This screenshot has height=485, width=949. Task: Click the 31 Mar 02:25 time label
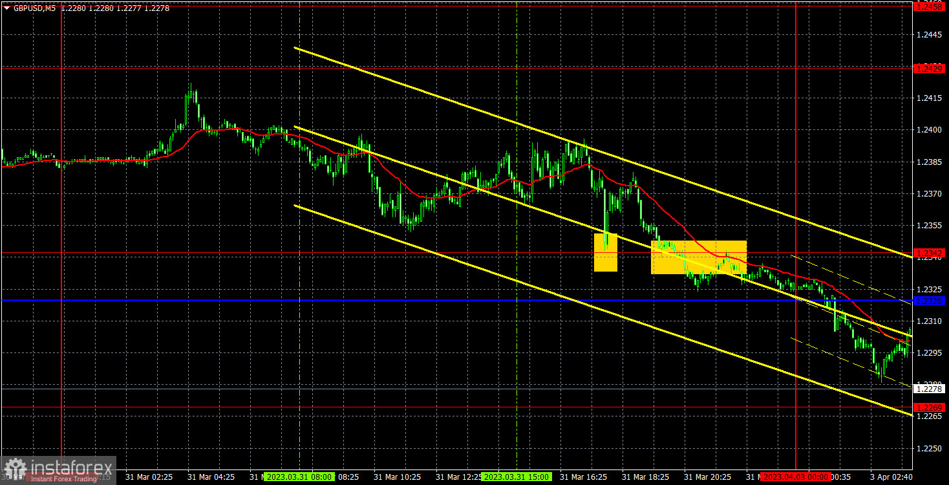[149, 477]
